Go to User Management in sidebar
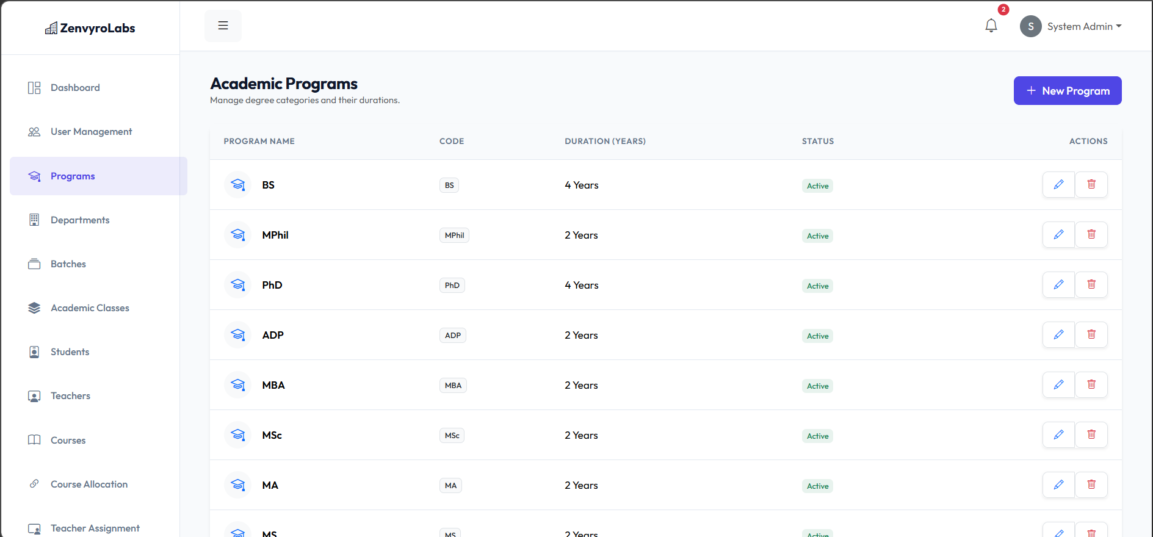Viewport: 1153px width, 537px height. pos(91,132)
